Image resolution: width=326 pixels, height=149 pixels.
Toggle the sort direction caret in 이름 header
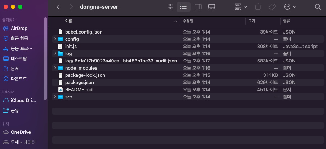pos(176,21)
